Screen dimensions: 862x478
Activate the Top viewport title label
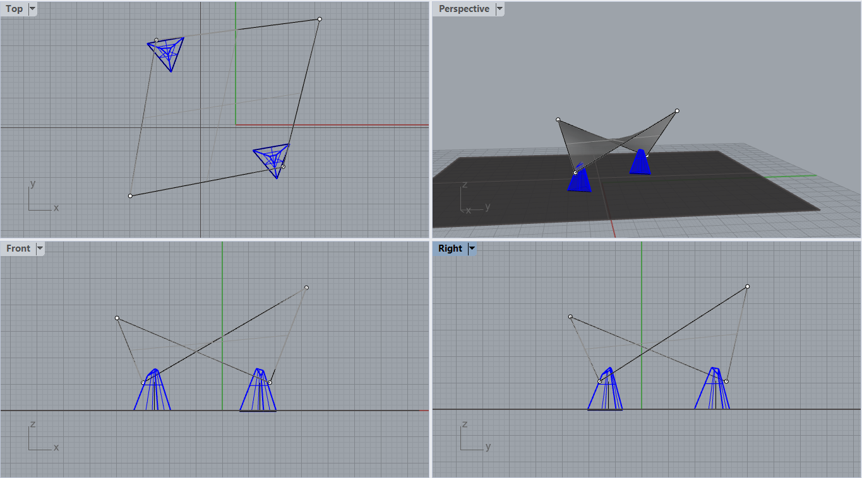15,9
